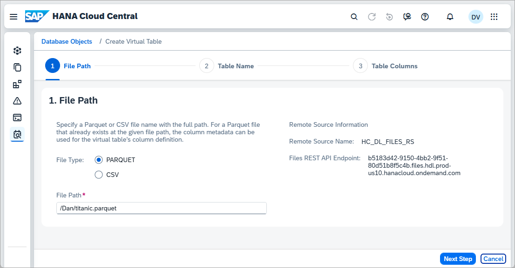Open notifications bell

tap(450, 17)
